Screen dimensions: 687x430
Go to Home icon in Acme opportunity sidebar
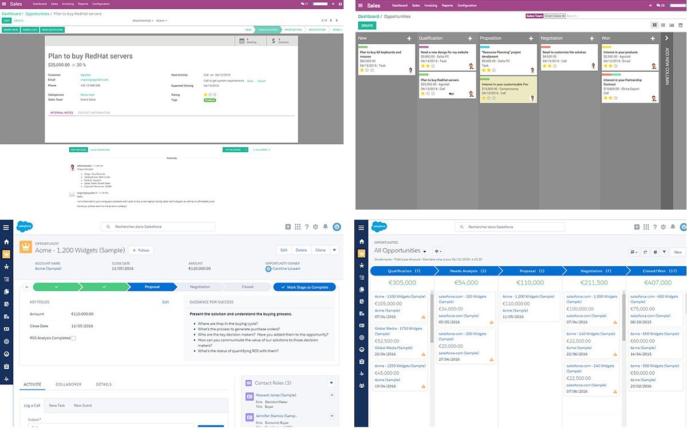tap(6, 242)
